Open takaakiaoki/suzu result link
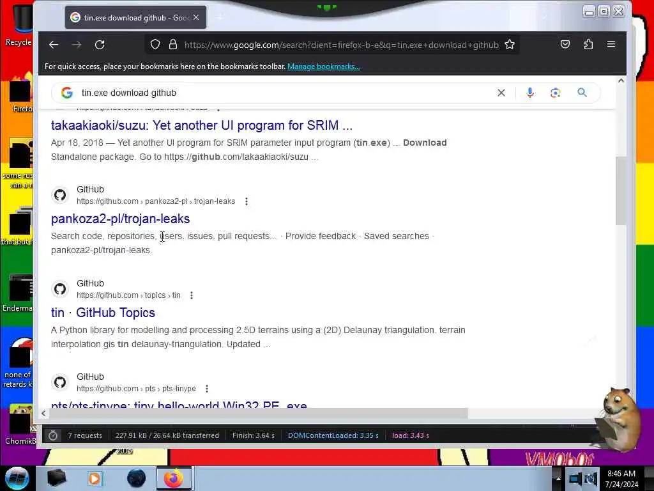Image resolution: width=654 pixels, height=491 pixels. pos(201,125)
